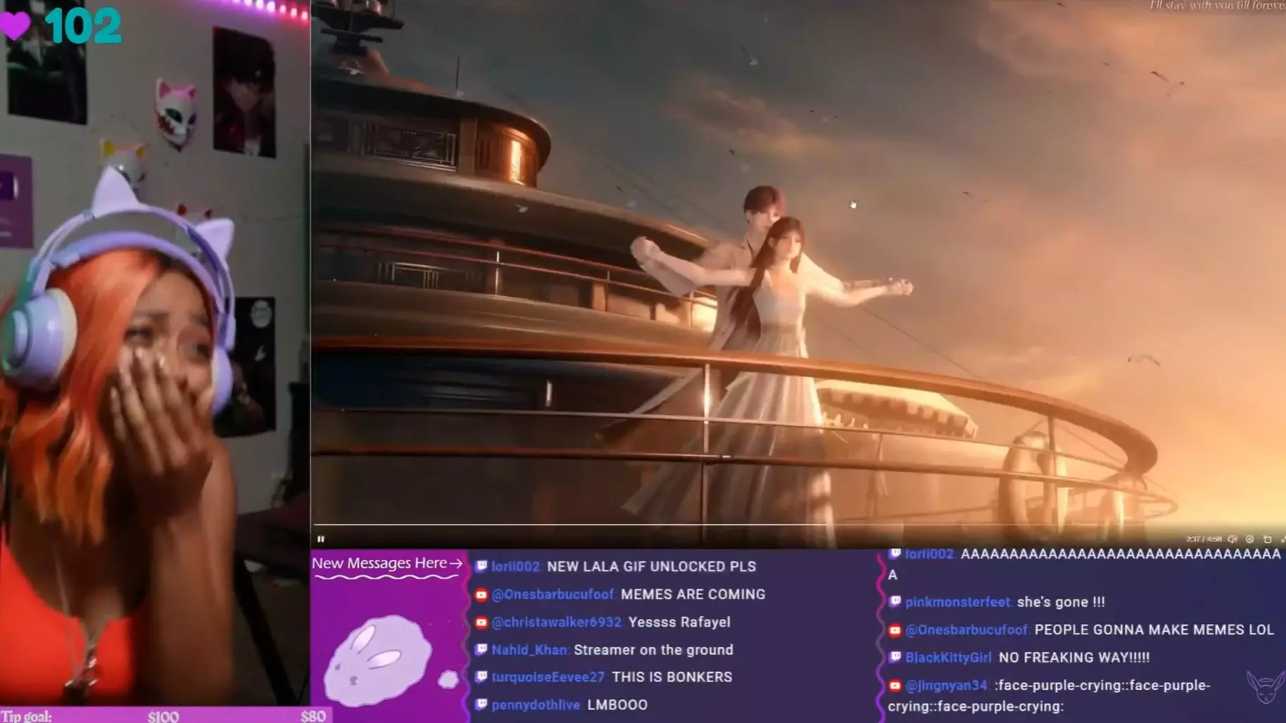Click the message 'Streamer on the ground'
Image resolution: width=1286 pixels, height=723 pixels.
(653, 650)
